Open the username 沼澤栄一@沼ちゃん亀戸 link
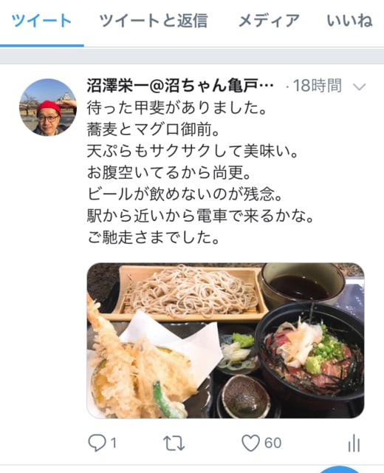This screenshot has width=384, height=473. point(180,86)
